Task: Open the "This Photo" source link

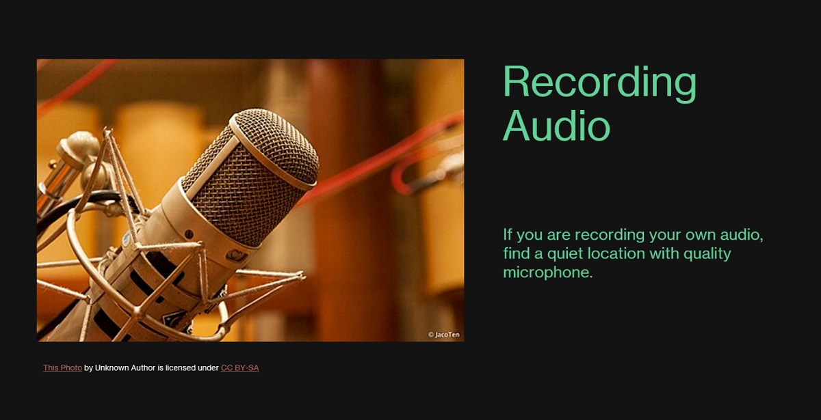Action: point(62,368)
